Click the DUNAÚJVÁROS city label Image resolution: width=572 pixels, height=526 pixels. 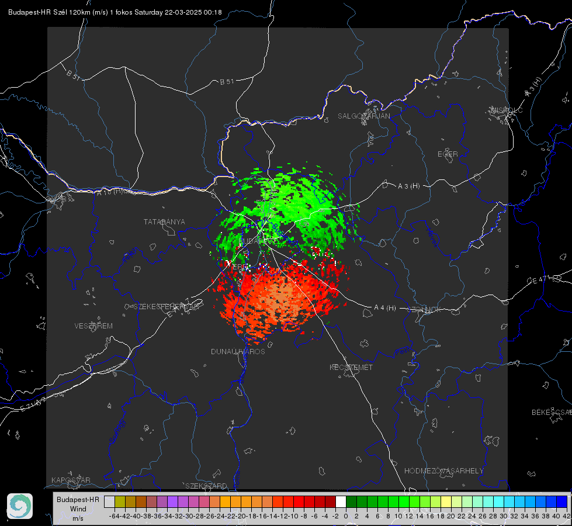click(x=238, y=351)
